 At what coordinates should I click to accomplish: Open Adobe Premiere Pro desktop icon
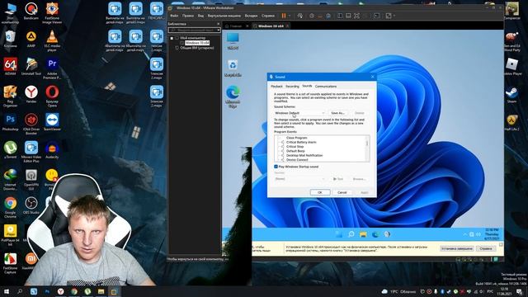click(x=52, y=68)
